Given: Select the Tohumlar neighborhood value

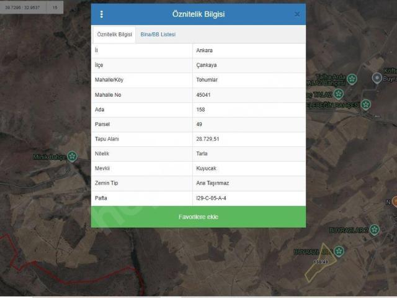Looking at the screenshot, I should pos(207,80).
